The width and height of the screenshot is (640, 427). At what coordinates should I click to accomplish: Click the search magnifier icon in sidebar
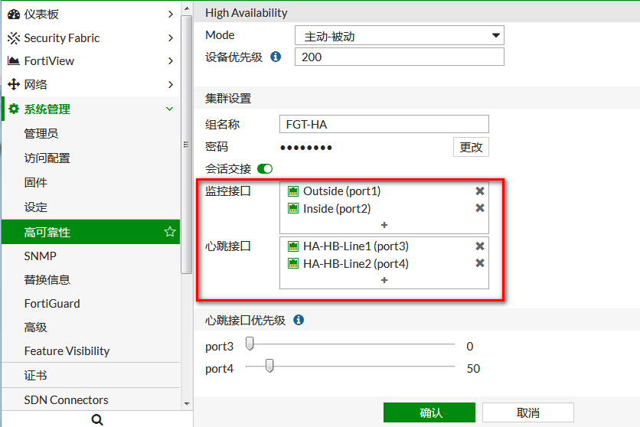coord(96,419)
